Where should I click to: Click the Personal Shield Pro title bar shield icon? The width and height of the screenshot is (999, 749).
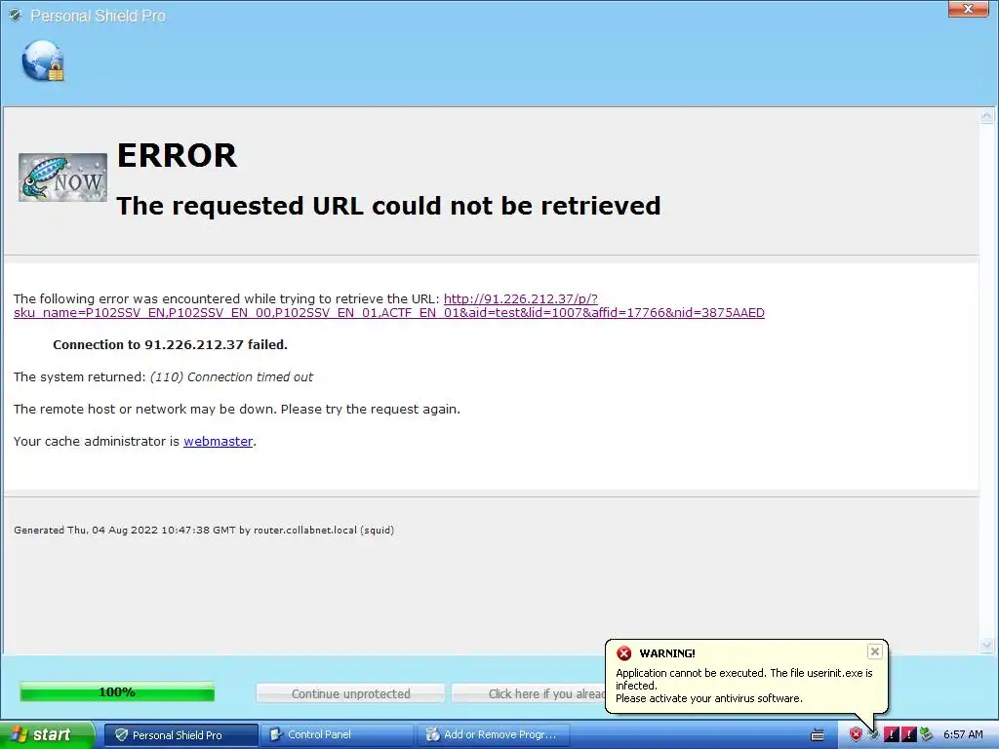coord(15,16)
